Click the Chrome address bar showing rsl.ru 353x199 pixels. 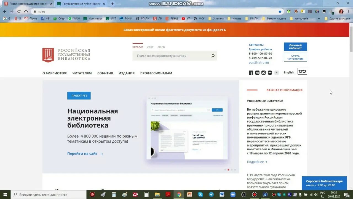[154, 12]
